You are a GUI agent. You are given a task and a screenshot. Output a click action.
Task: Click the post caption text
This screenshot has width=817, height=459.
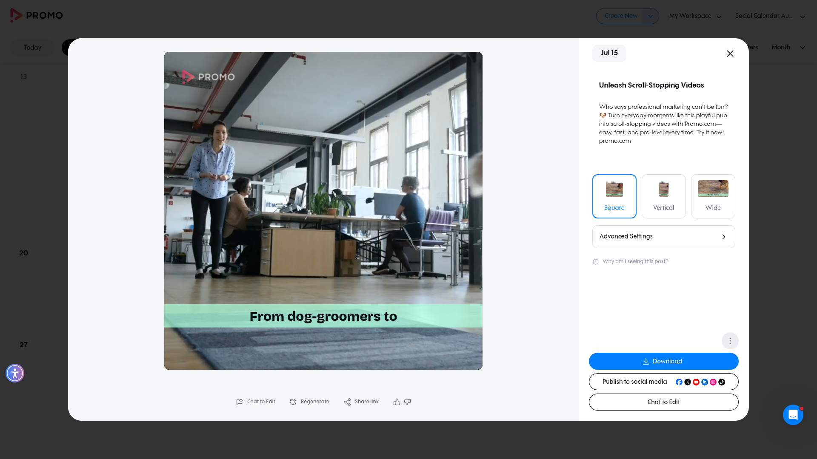point(664,124)
